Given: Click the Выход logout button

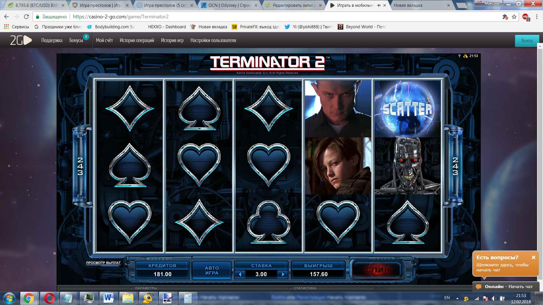Looking at the screenshot, I should (527, 41).
